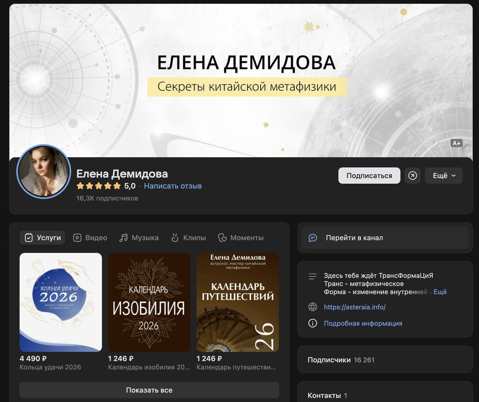
Task: Click the Показать все button
Action: tap(149, 390)
